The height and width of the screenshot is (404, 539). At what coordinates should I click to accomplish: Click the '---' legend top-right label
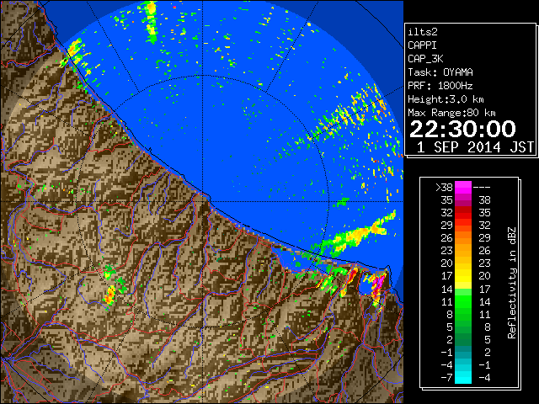482,188
